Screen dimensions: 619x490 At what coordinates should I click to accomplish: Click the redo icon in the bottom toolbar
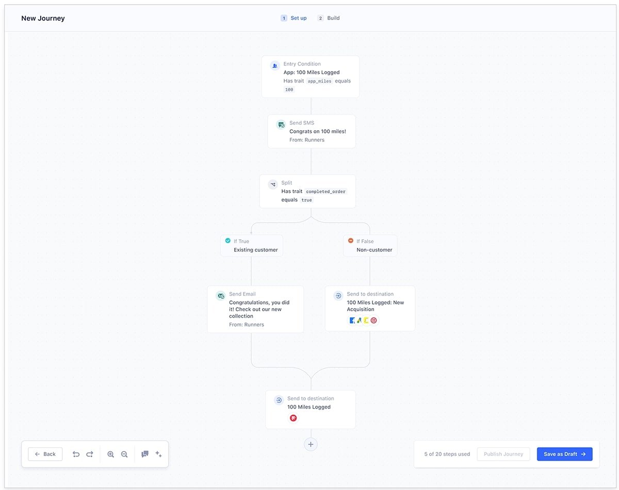pos(89,454)
